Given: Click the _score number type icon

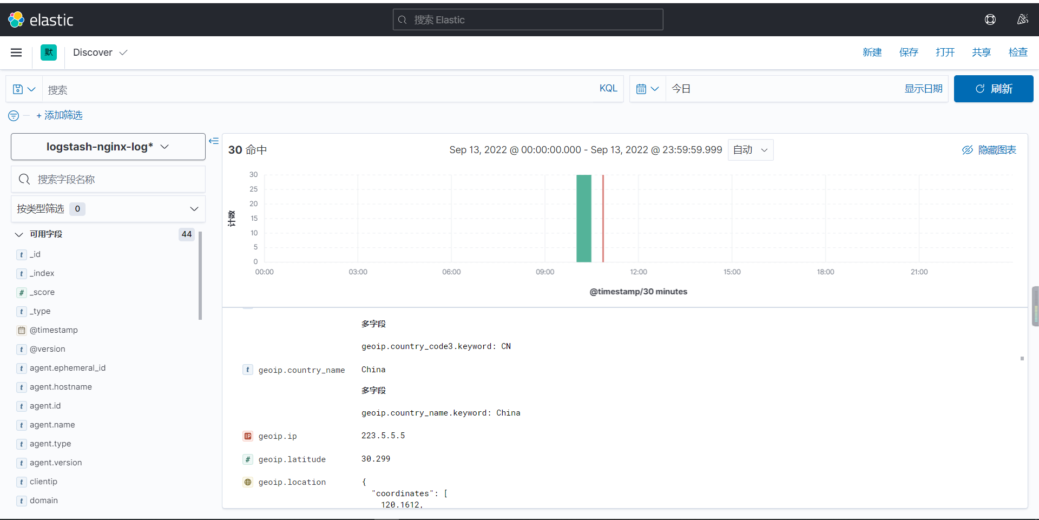Looking at the screenshot, I should pos(22,292).
